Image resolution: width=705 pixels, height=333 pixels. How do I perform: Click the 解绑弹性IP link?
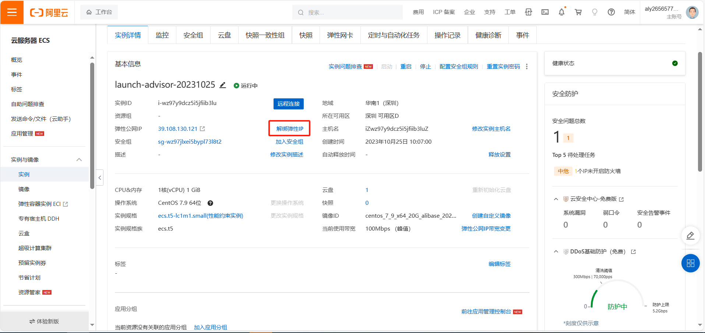pyautogui.click(x=290, y=129)
